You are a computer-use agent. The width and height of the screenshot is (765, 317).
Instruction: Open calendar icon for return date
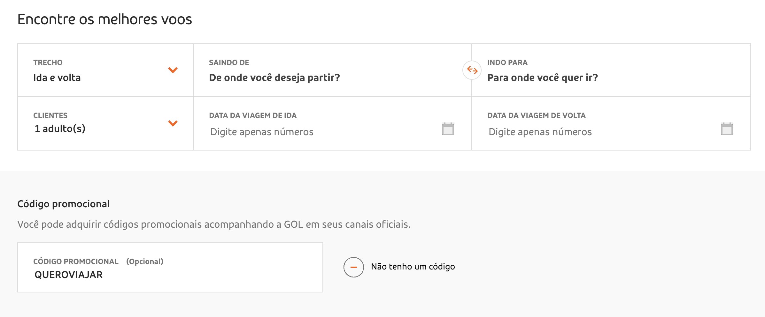click(x=727, y=129)
